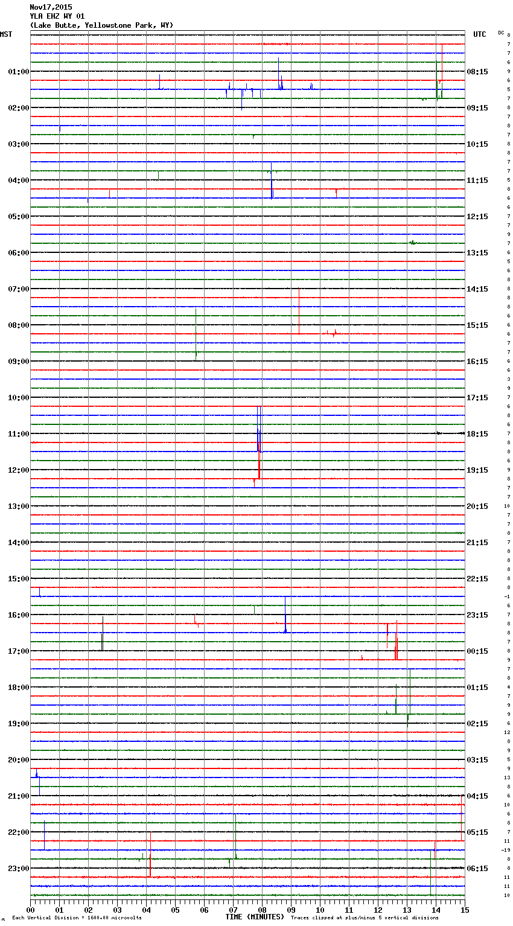Click the 06:15 UTC time label
This screenshot has height=926, width=513.
[477, 869]
